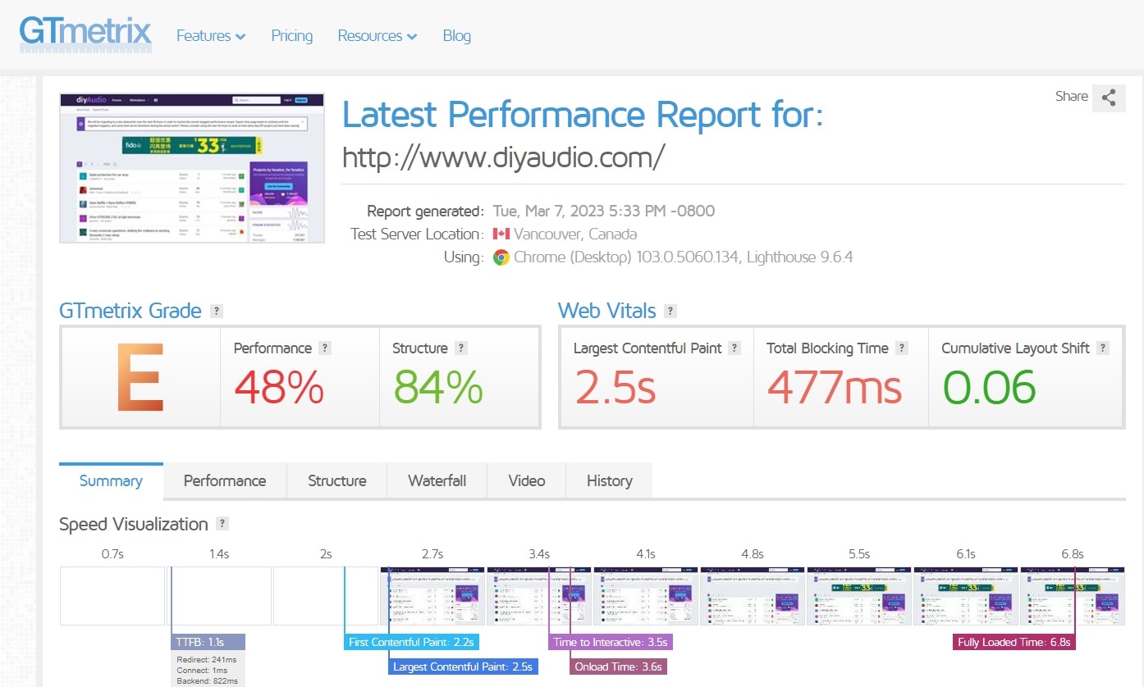Image resolution: width=1144 pixels, height=687 pixels.
Task: Open the Video tab
Action: (527, 481)
